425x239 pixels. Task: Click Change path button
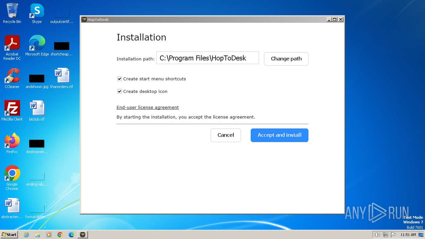click(x=286, y=59)
